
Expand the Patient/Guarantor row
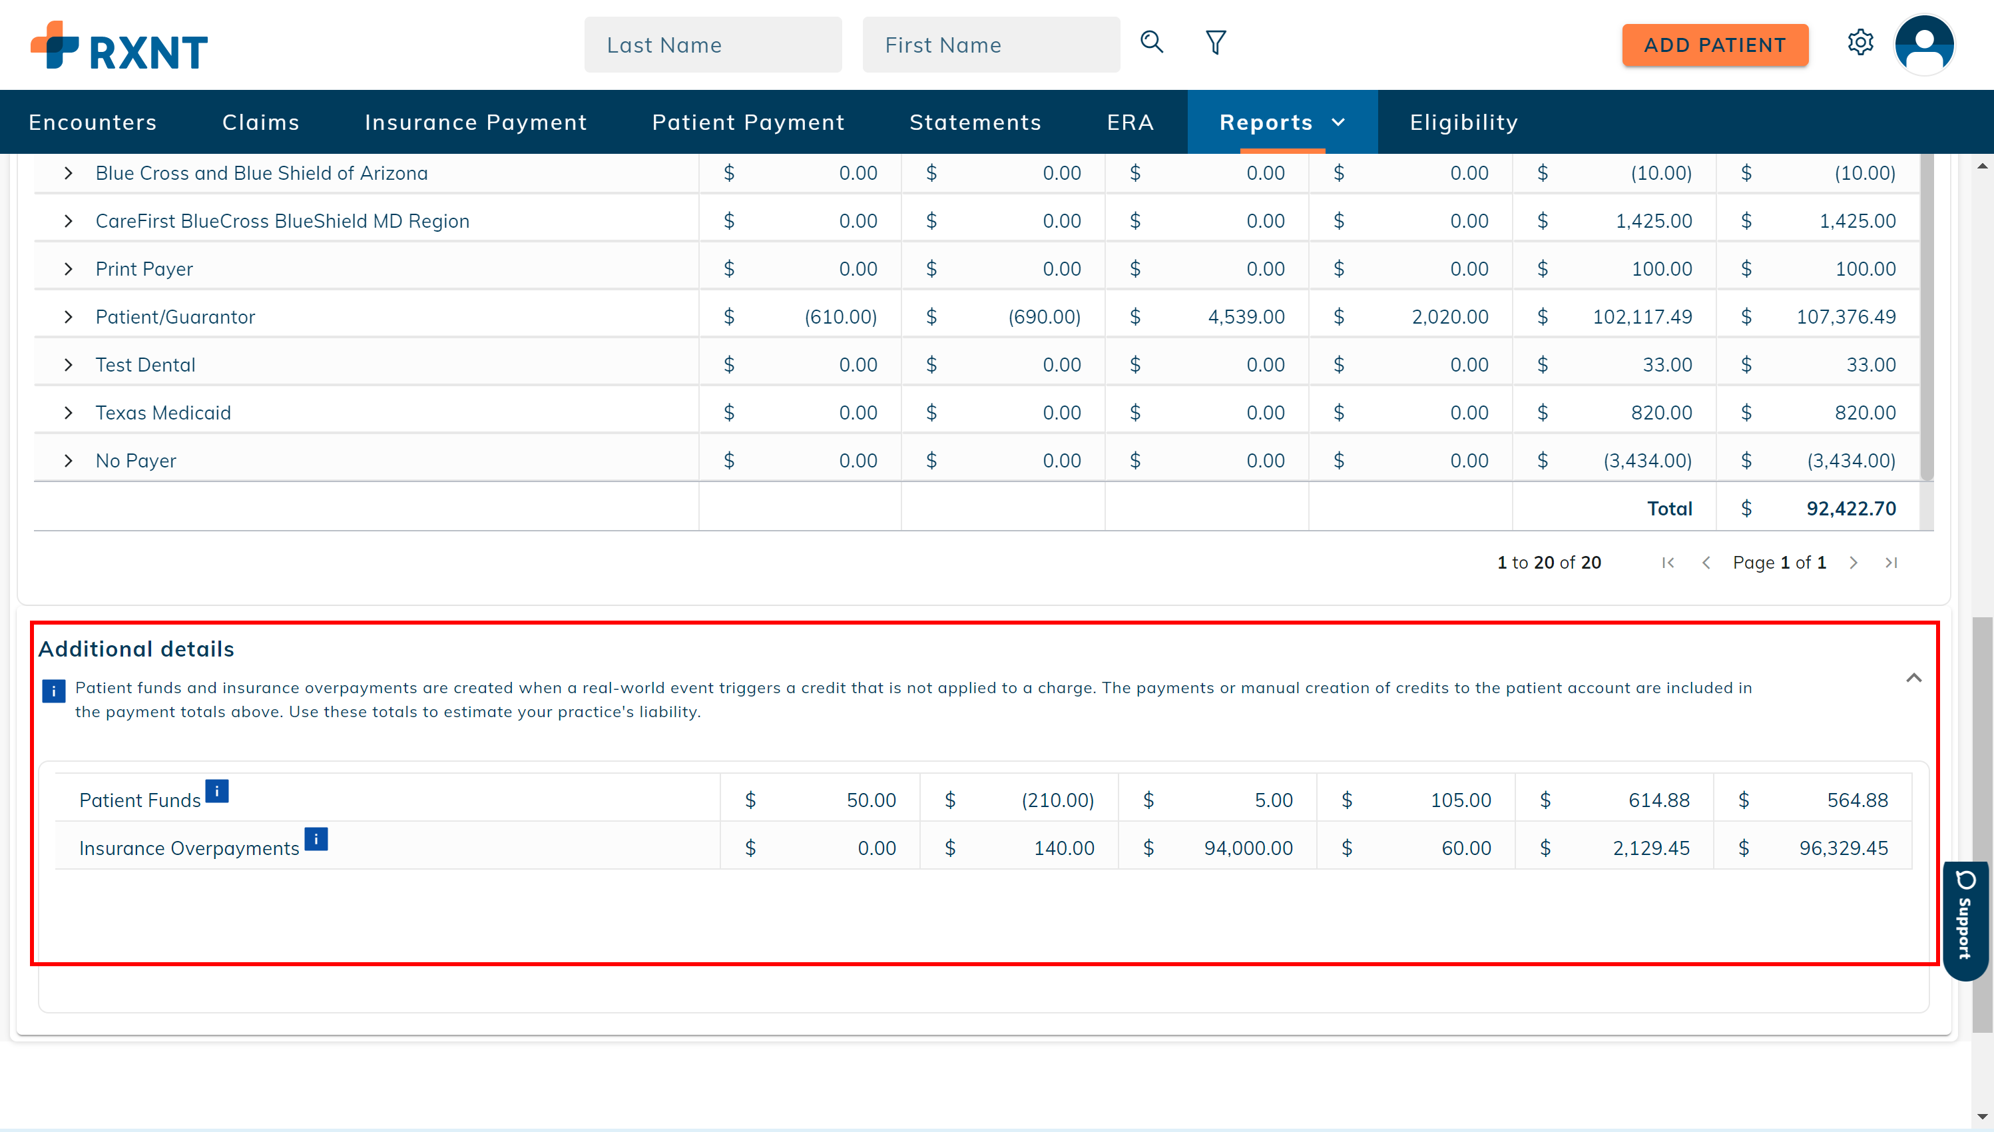[x=69, y=316]
